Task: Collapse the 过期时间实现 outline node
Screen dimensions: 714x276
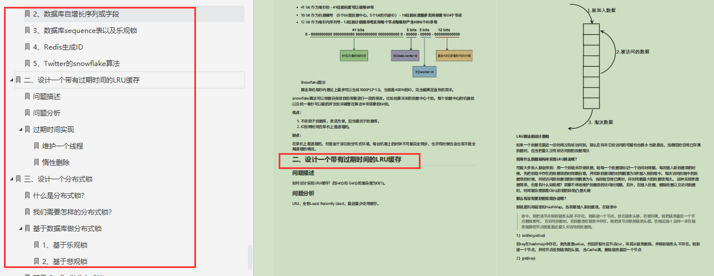Action: click(x=21, y=129)
